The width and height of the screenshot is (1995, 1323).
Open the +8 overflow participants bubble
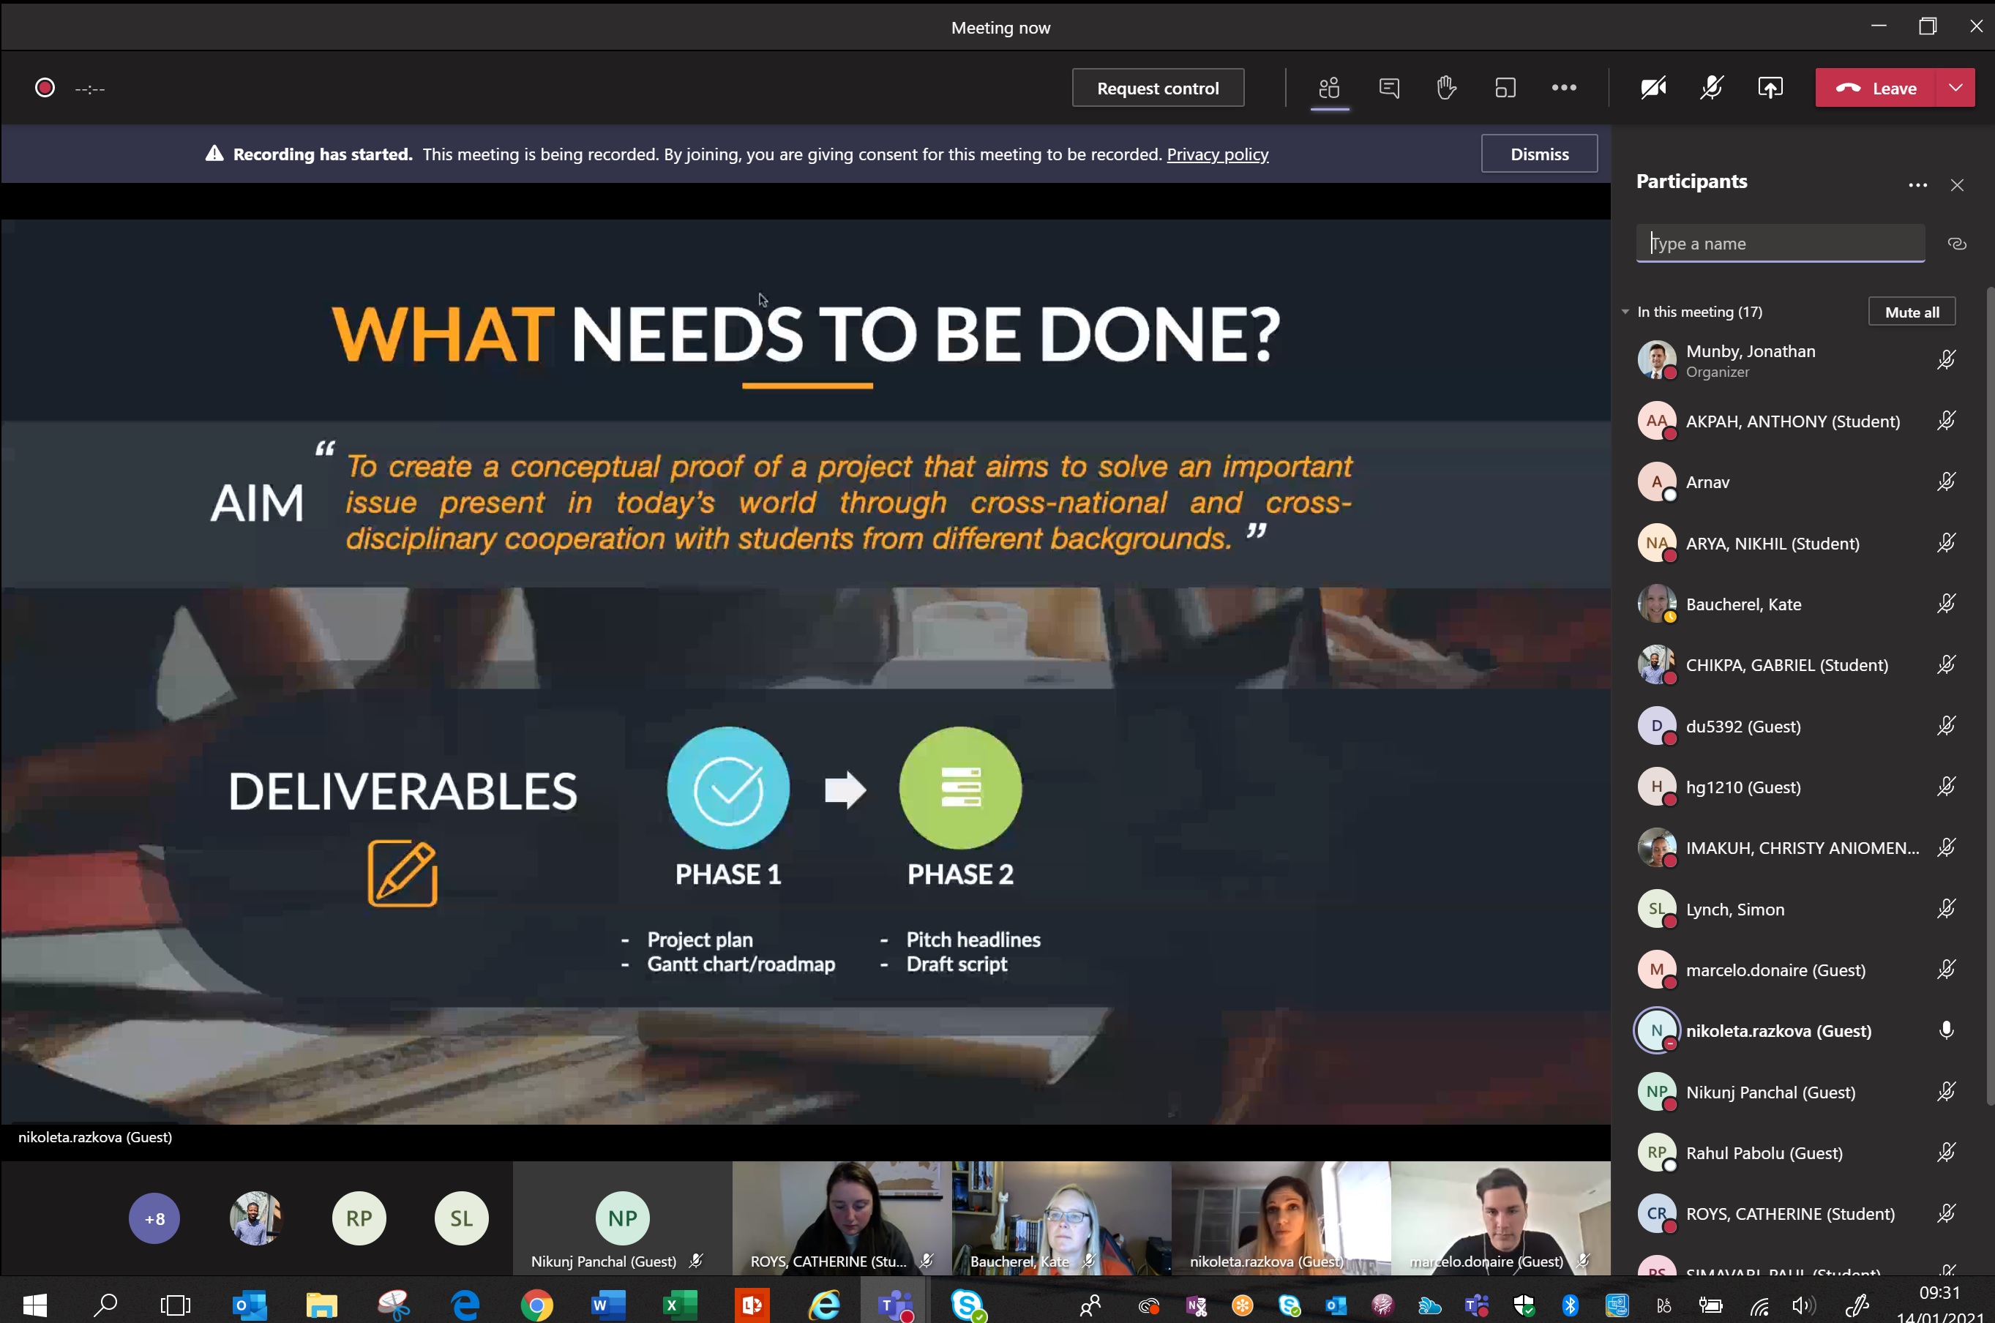point(154,1218)
